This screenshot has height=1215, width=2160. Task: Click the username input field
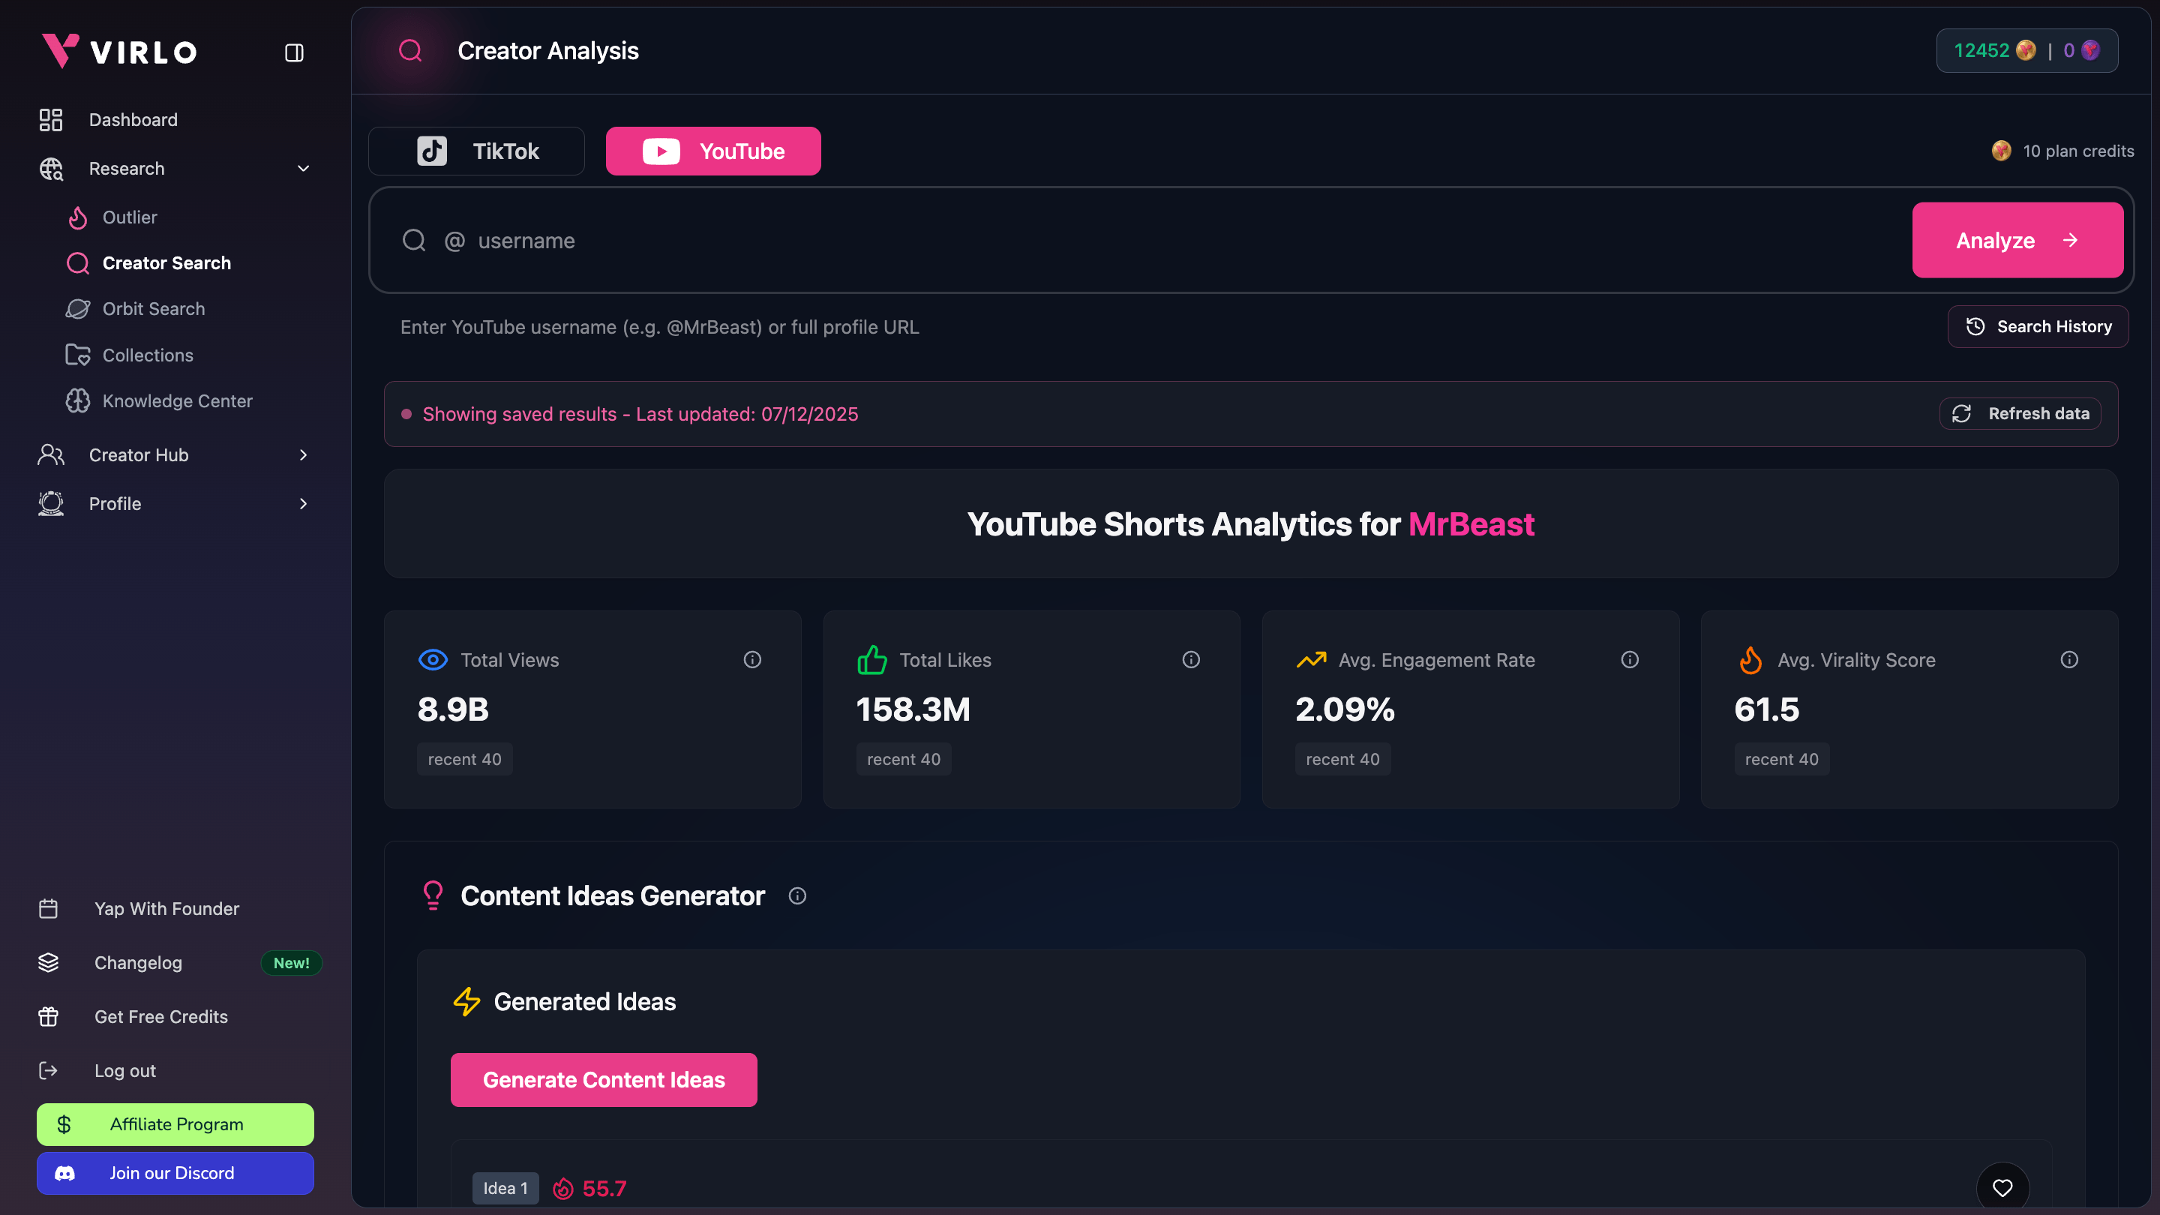[754, 241]
